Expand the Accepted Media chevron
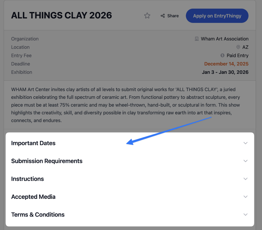This screenshot has height=230, width=262. point(245,197)
